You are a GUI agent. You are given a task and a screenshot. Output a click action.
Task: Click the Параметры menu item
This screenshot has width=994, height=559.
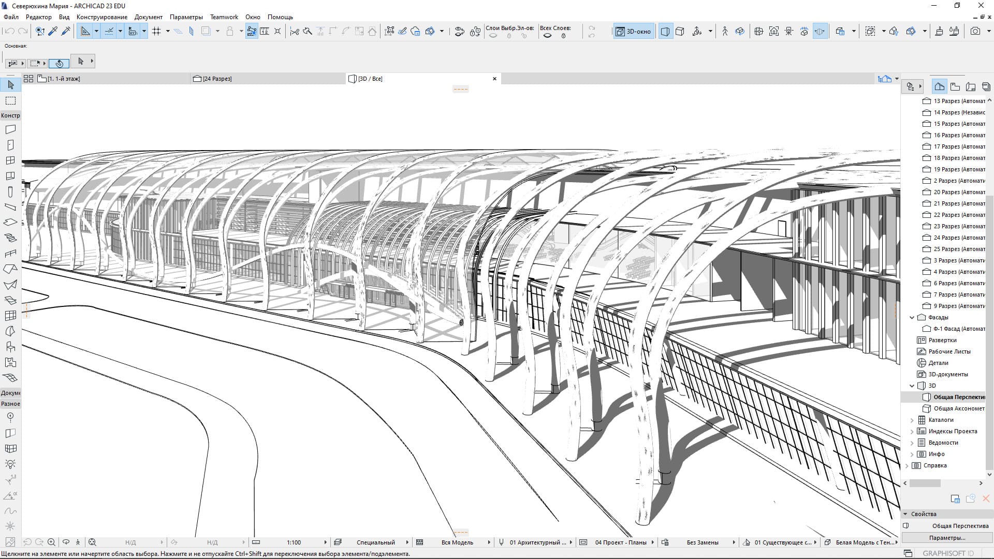coord(184,17)
